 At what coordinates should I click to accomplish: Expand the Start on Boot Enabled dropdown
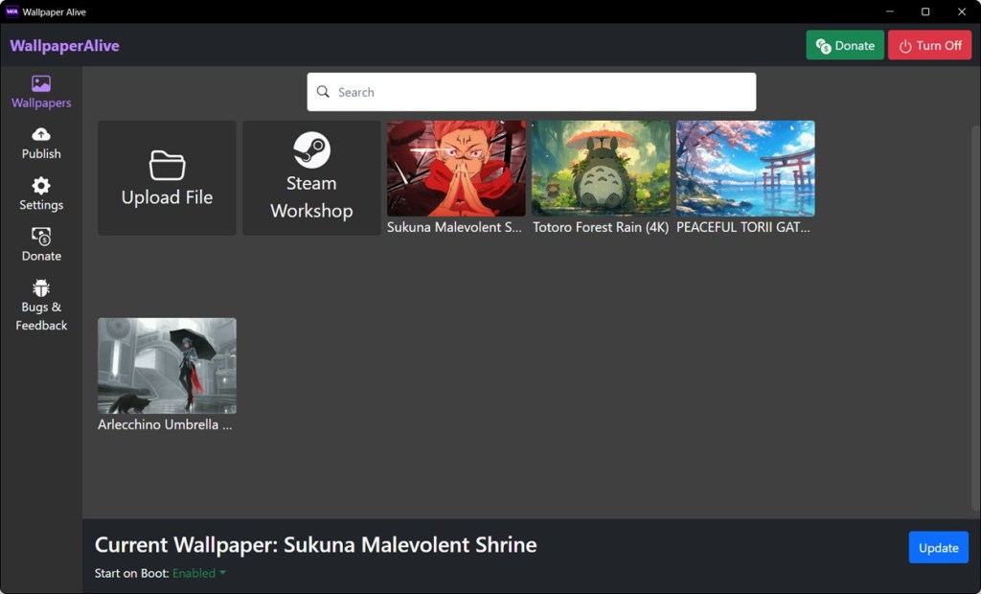[x=199, y=573]
